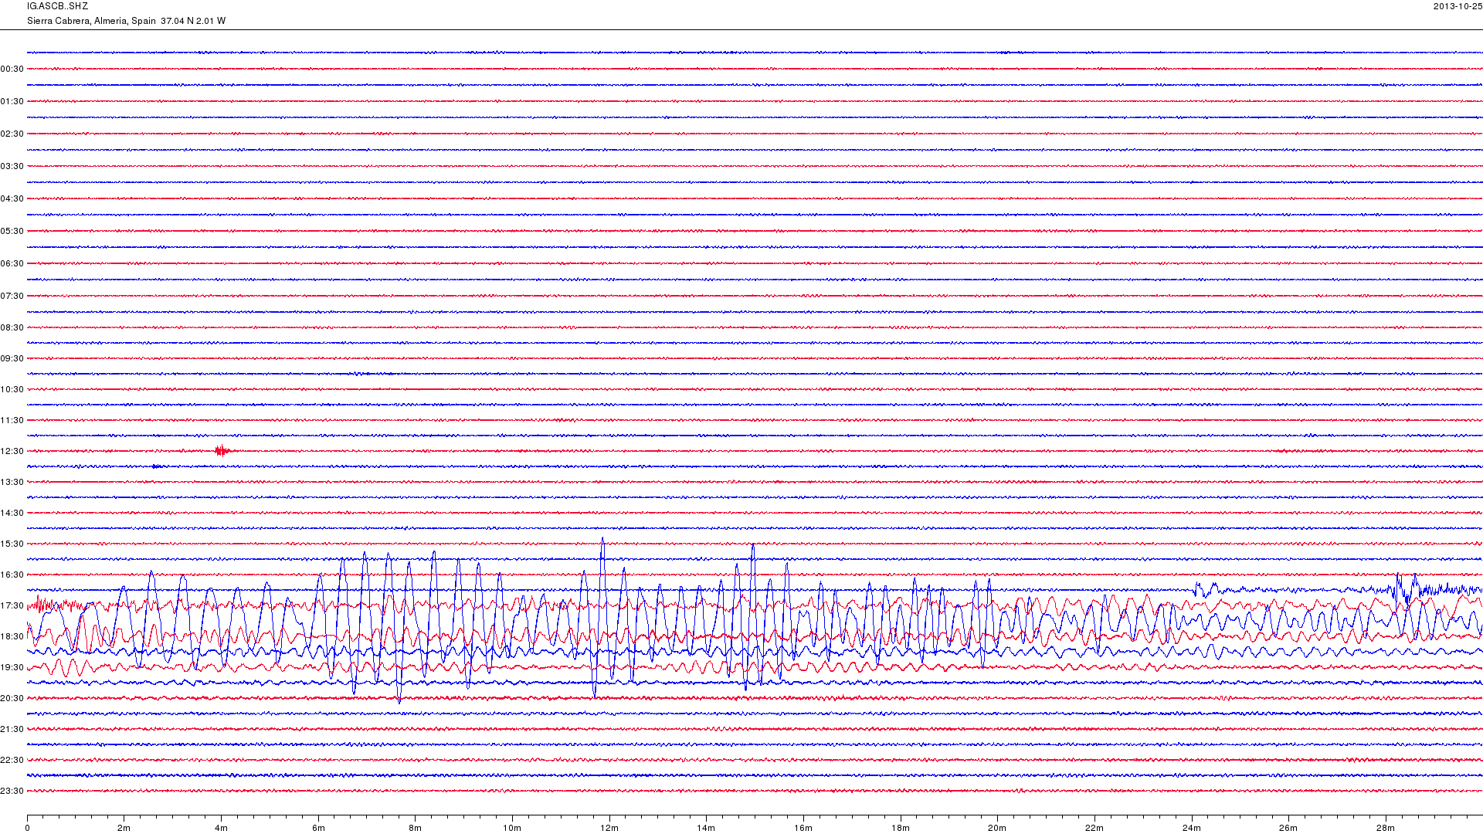
Task: Select the 00:30 time label
Action: [12, 69]
